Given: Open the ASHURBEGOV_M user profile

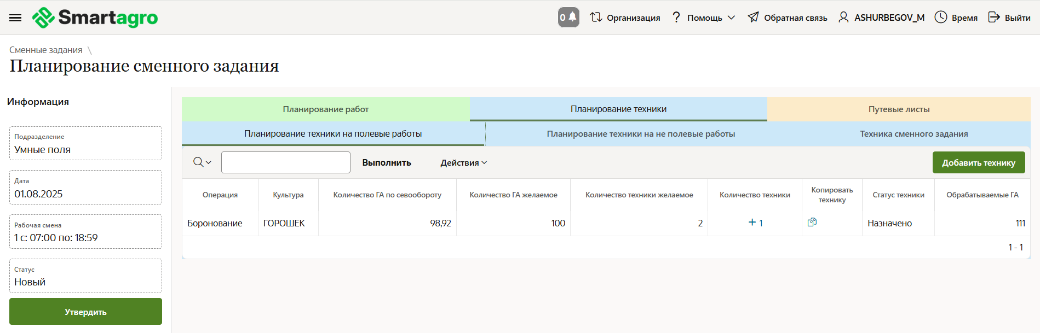Looking at the screenshot, I should 882,17.
